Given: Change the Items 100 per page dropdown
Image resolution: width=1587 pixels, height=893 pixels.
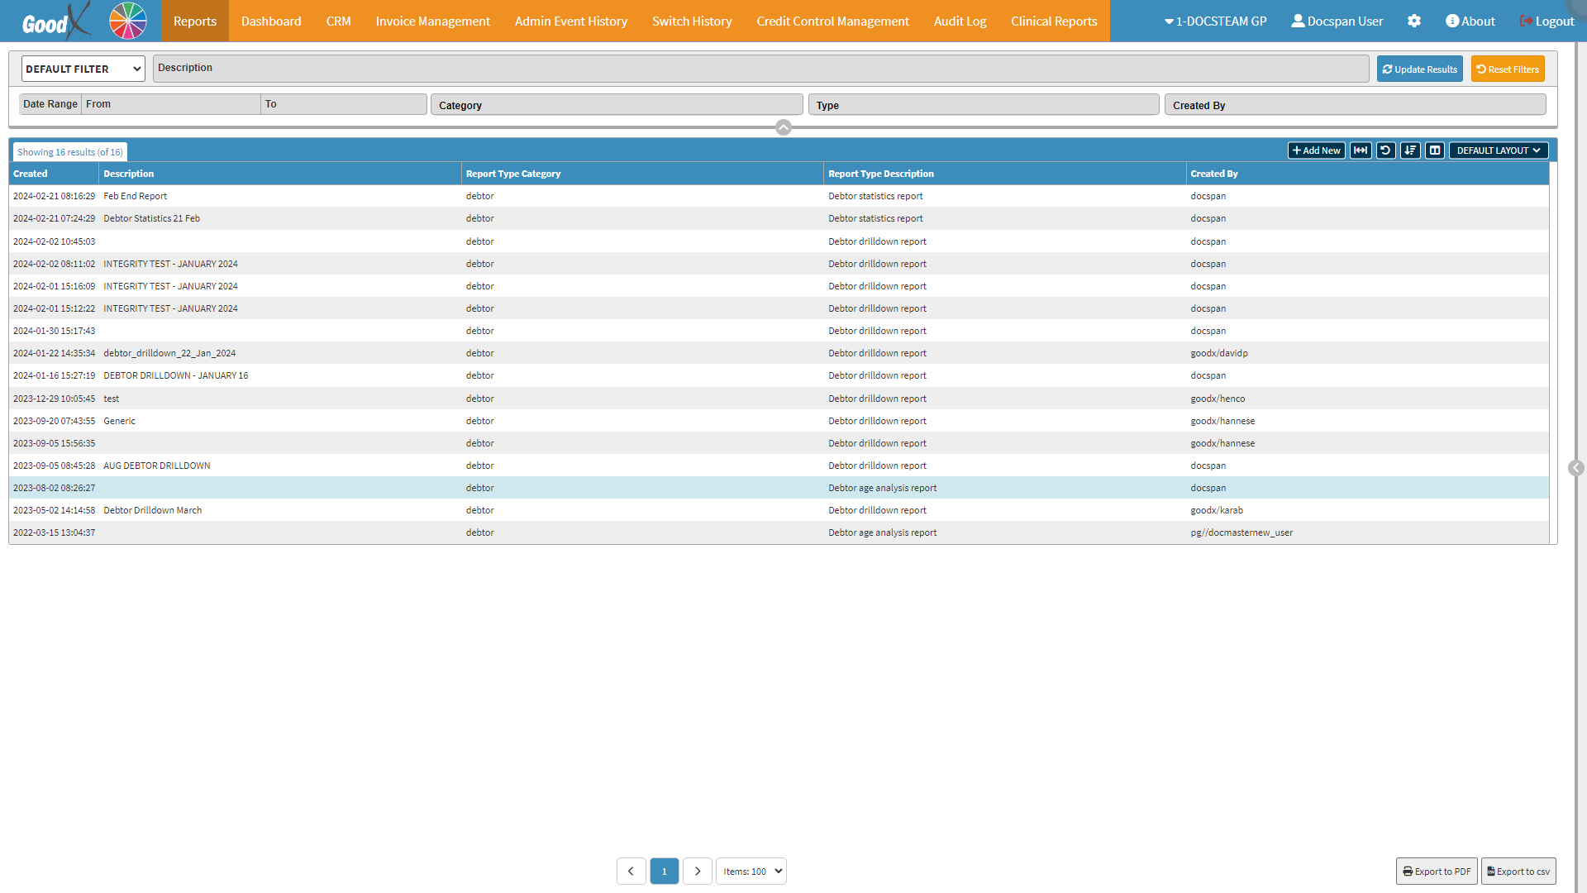Looking at the screenshot, I should 751,871.
